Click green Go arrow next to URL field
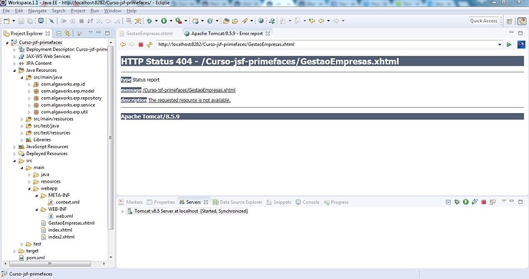529x279 pixels. (x=509, y=44)
